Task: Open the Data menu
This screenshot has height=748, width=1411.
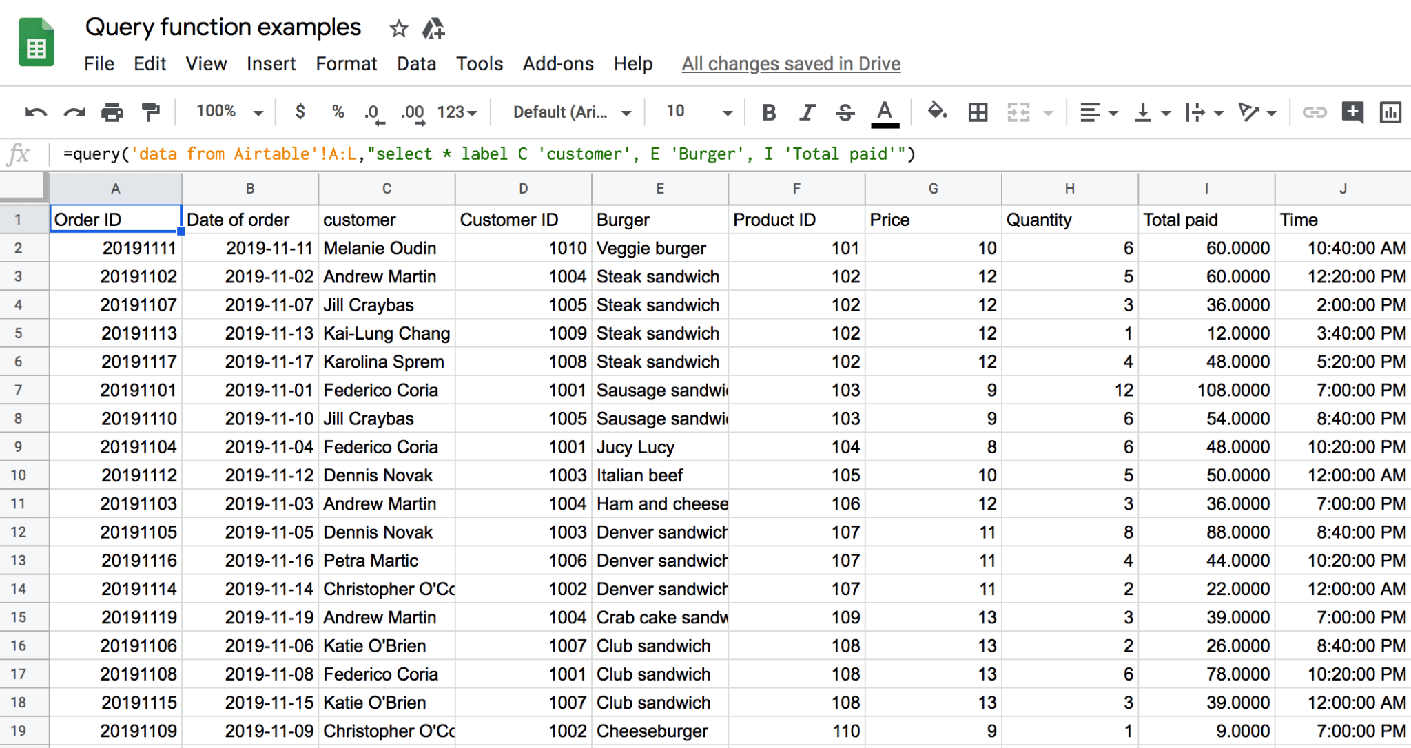Action: 416,64
